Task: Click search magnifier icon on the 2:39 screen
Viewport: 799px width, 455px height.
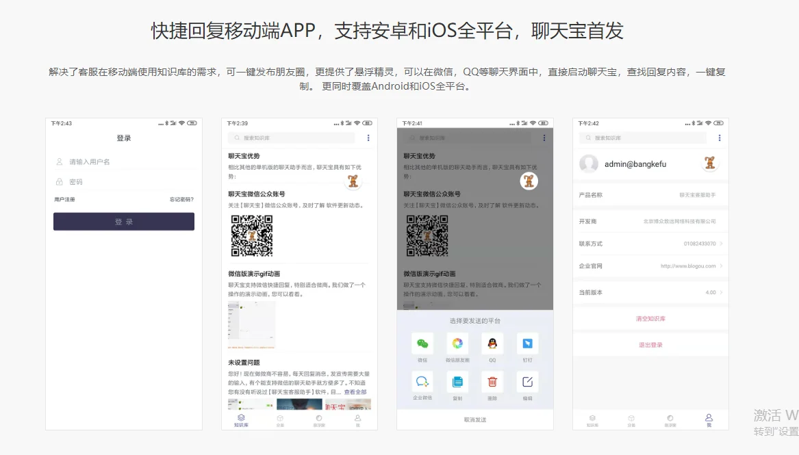Action: tap(237, 138)
